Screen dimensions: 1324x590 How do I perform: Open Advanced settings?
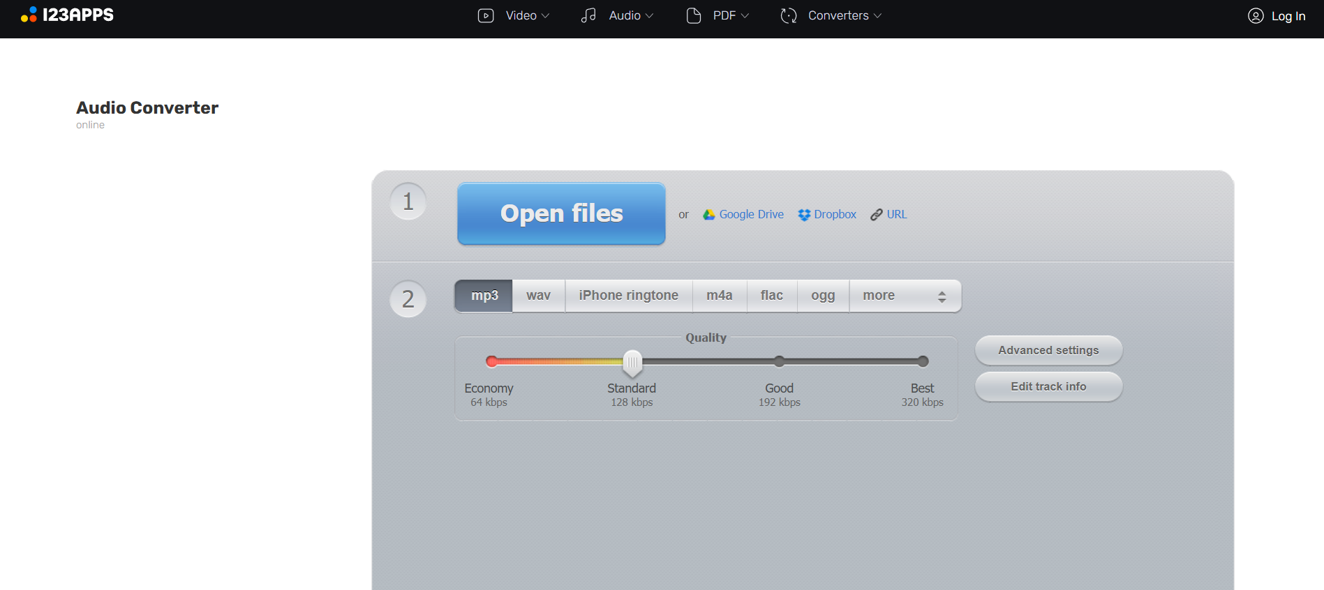pos(1048,350)
